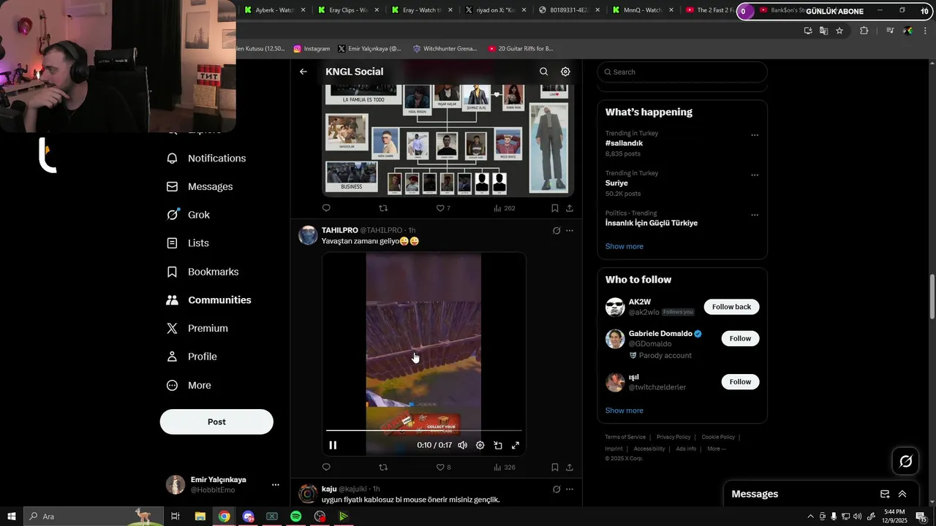This screenshot has height=526, width=936.
Task: Open Bookmarks in sidebar
Action: [203, 272]
